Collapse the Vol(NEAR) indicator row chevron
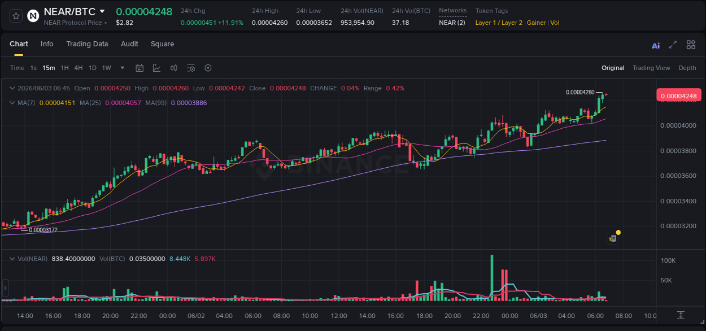706x331 pixels. click(x=12, y=258)
